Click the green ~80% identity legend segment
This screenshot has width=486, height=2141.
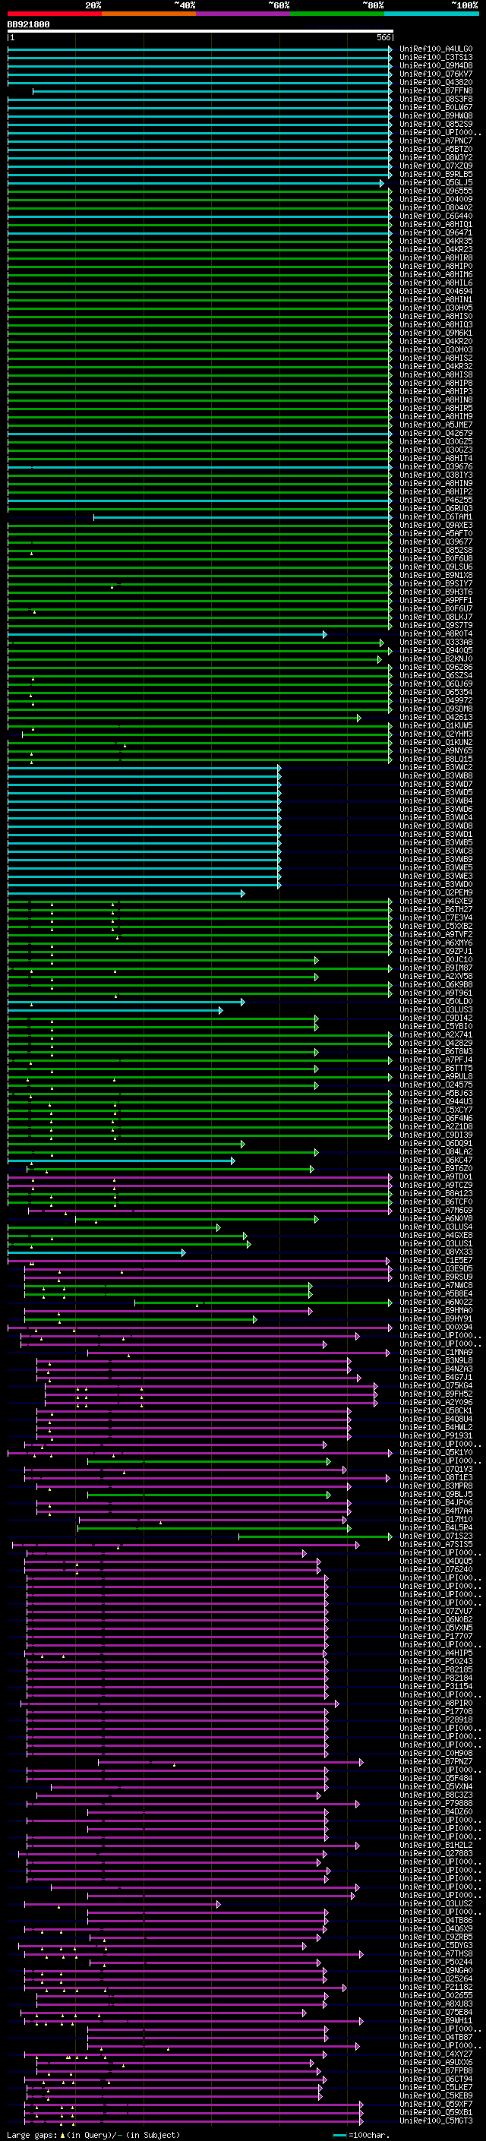click(x=337, y=14)
